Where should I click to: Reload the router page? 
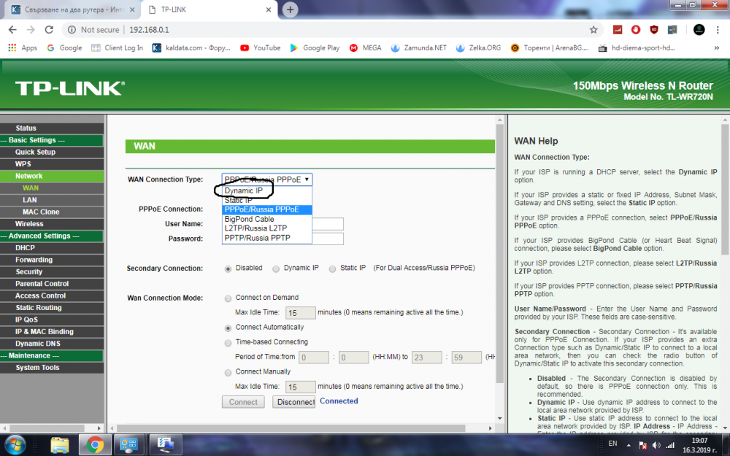tap(49, 30)
